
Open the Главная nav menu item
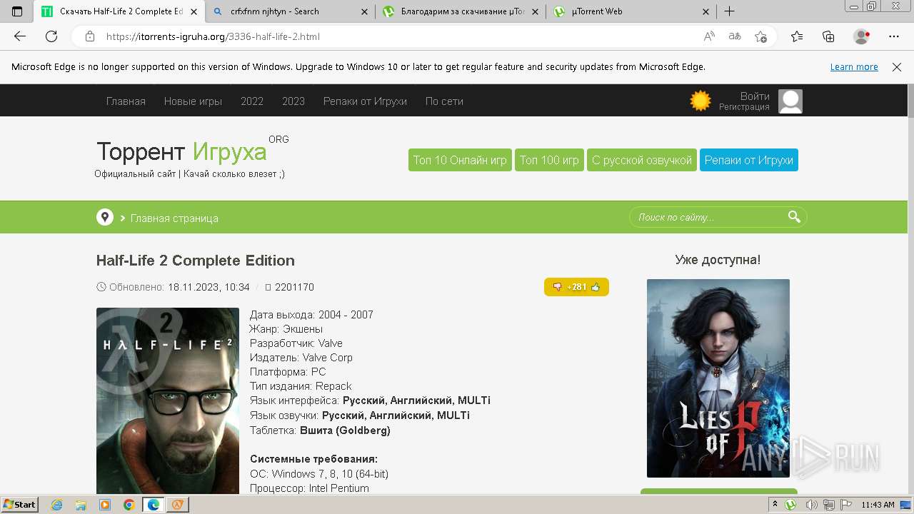(126, 101)
